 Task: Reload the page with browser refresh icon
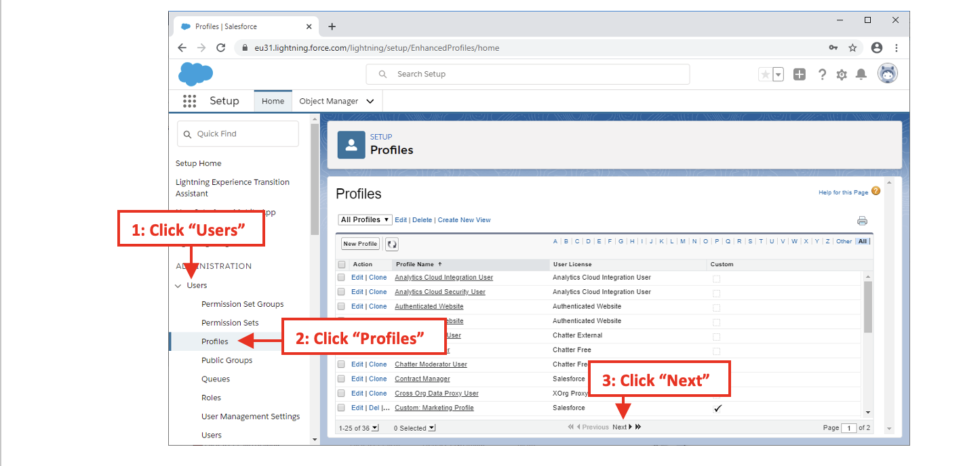click(220, 48)
